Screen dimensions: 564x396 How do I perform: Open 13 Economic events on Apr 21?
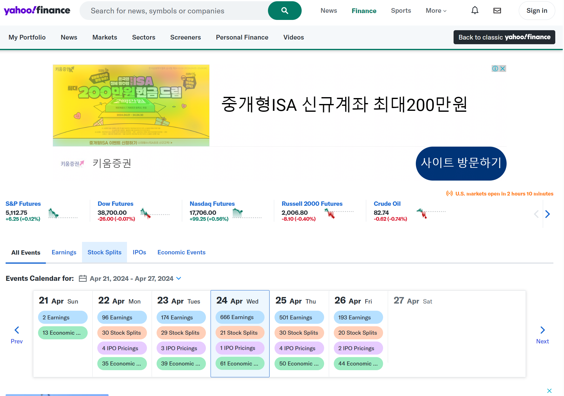[63, 333]
